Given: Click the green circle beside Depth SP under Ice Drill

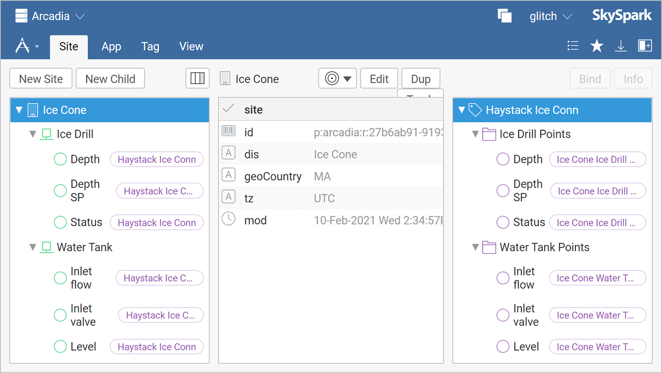Looking at the screenshot, I should (x=60, y=191).
